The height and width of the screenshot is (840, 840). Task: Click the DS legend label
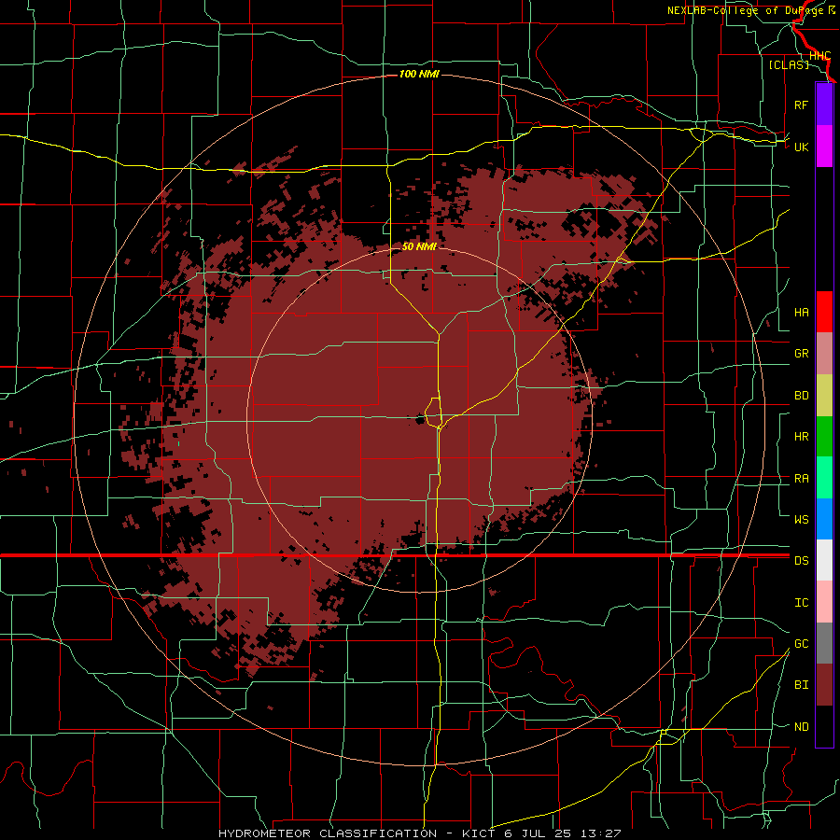[801, 561]
